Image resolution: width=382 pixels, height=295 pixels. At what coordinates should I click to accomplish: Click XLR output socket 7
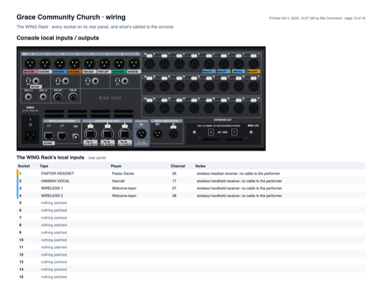45,64
